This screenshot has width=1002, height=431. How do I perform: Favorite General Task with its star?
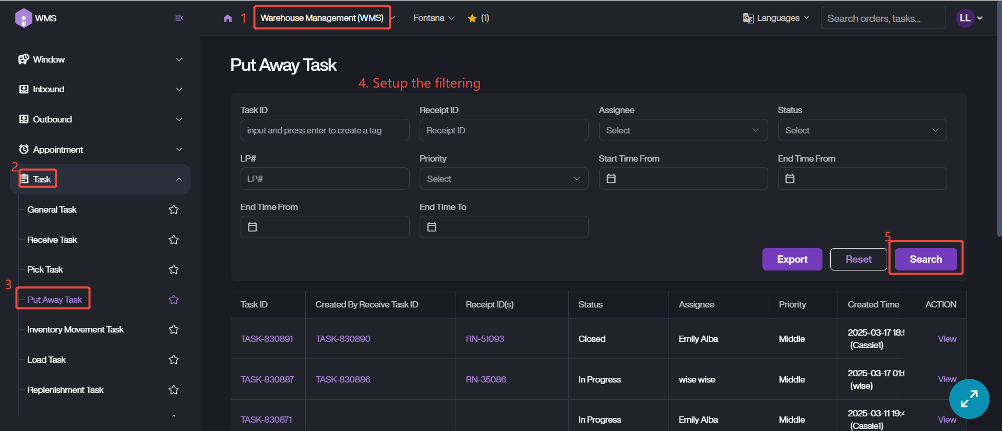tap(174, 210)
